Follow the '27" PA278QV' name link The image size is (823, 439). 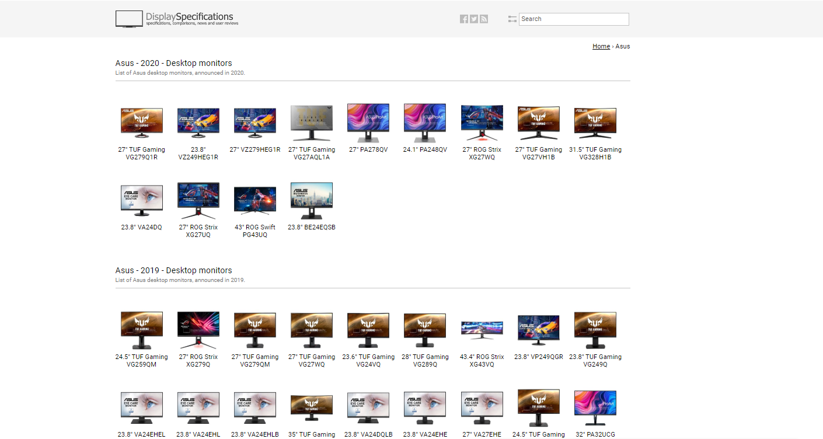(x=368, y=149)
